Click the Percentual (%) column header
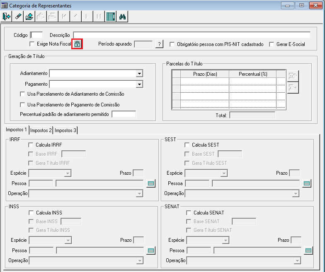Screen dimensions: 325x272 253,74
